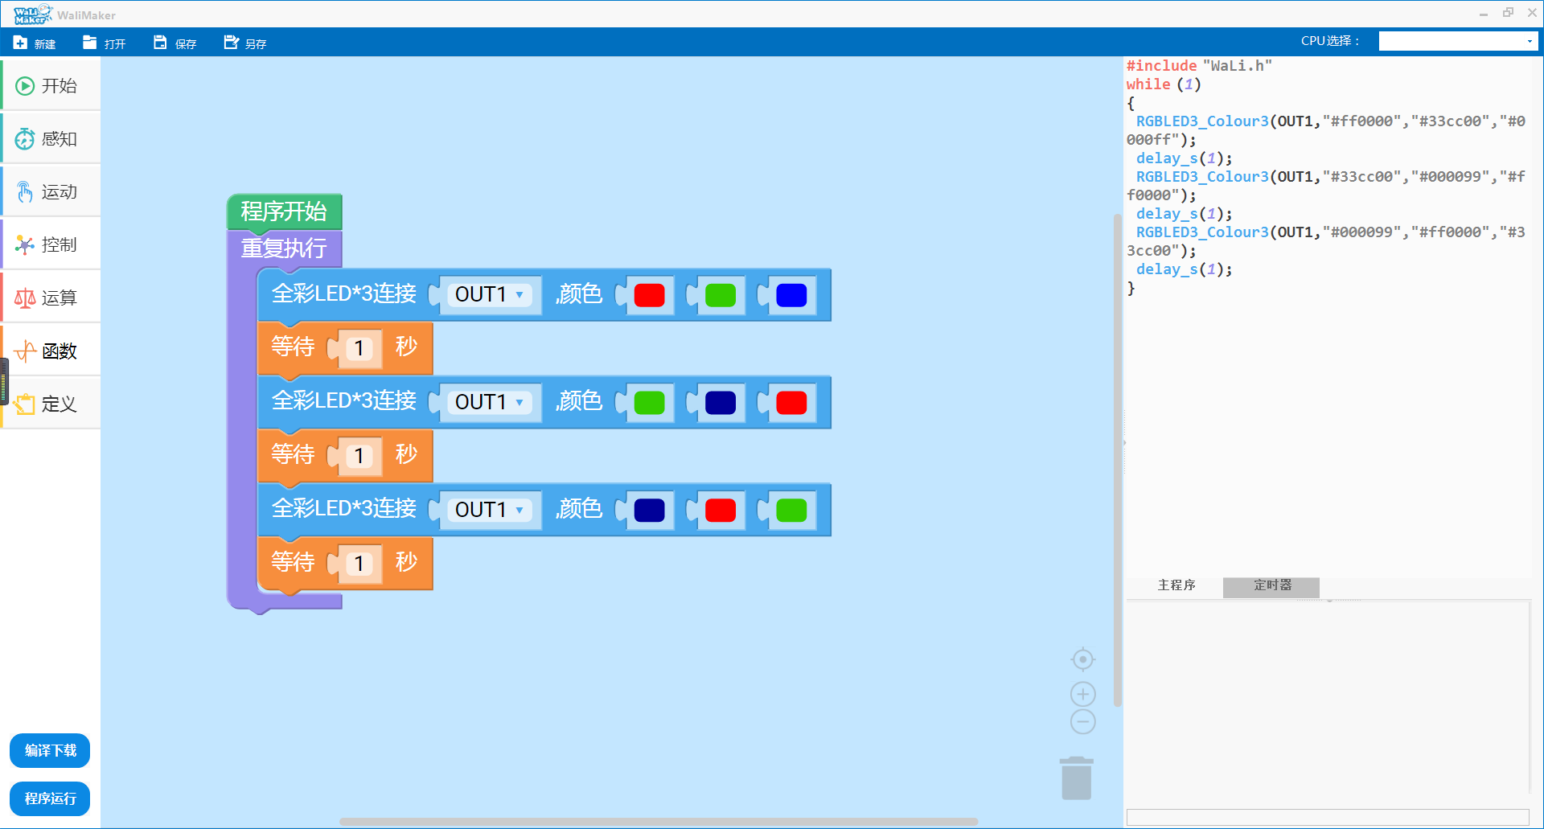Zoom in using the plus circle icon
This screenshot has height=829, width=1544.
pyautogui.click(x=1082, y=694)
